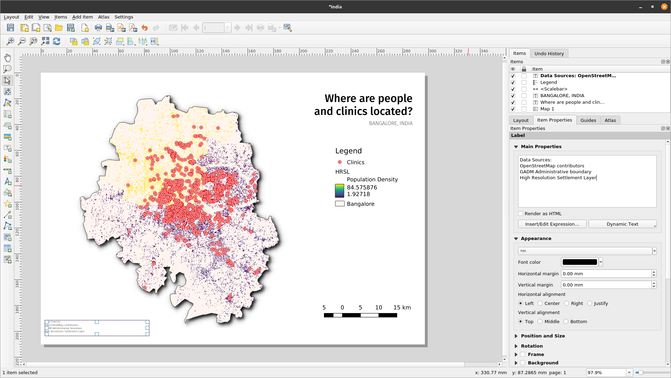671x378 pixels.
Task: Open zoom level dropdown
Action: [629, 373]
